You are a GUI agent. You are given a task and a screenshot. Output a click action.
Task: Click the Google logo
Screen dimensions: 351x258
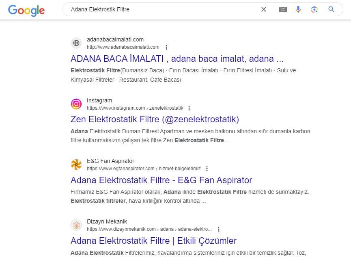coord(26,10)
